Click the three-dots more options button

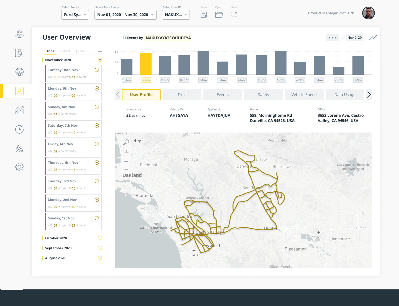click(332, 38)
